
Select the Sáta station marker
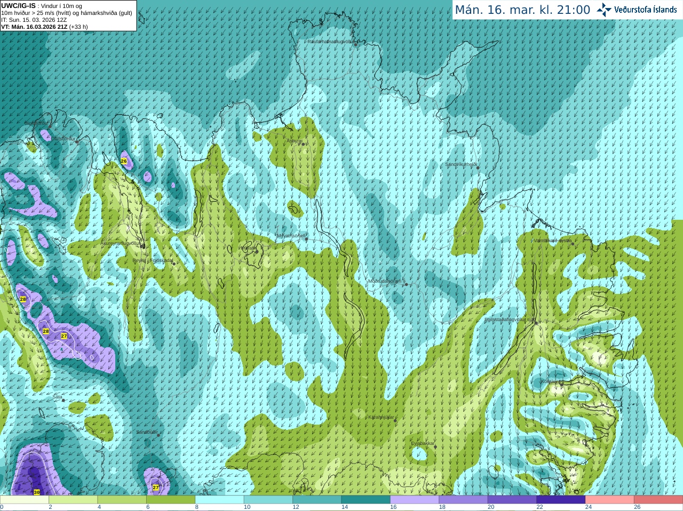tap(63, 401)
